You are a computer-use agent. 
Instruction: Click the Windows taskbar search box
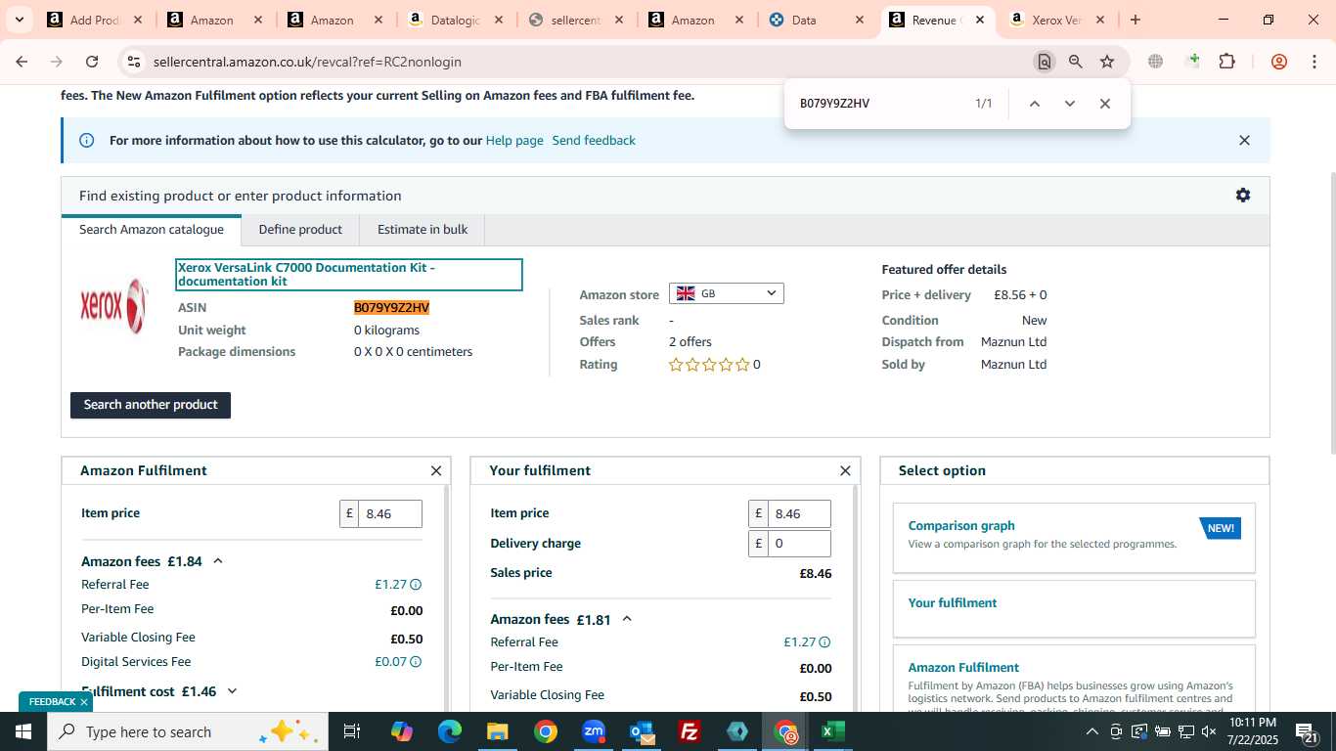point(186,731)
